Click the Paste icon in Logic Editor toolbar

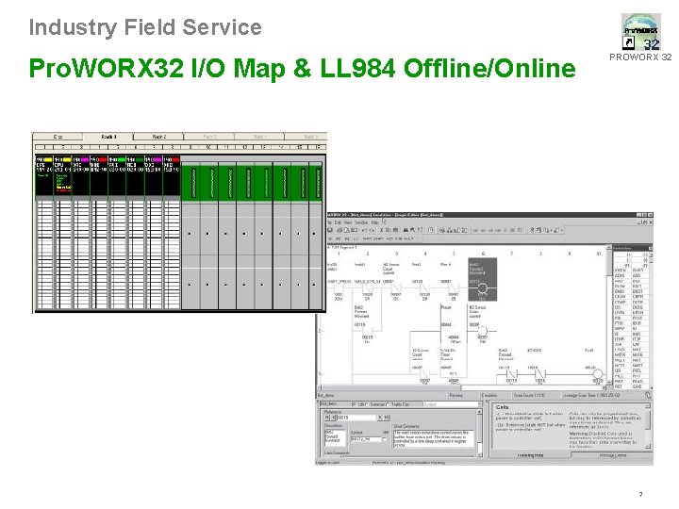(x=395, y=230)
